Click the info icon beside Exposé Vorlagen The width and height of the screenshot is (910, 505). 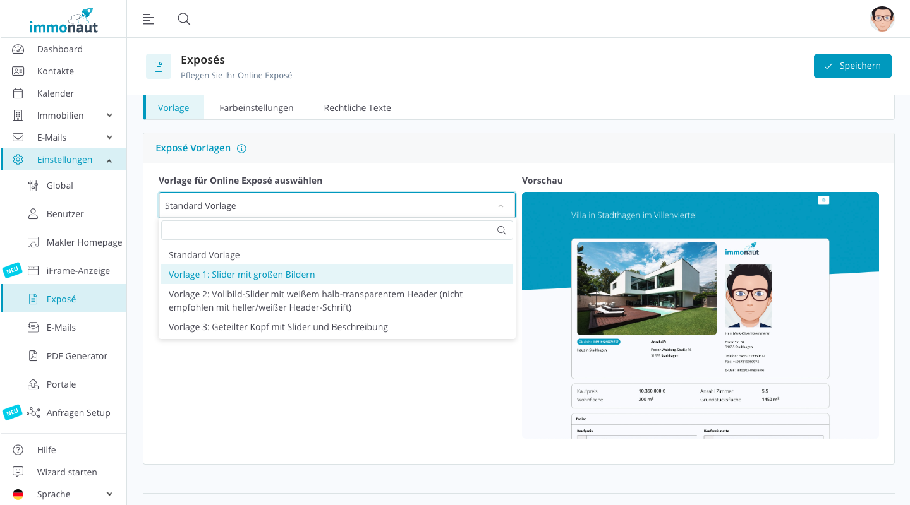[x=241, y=148]
